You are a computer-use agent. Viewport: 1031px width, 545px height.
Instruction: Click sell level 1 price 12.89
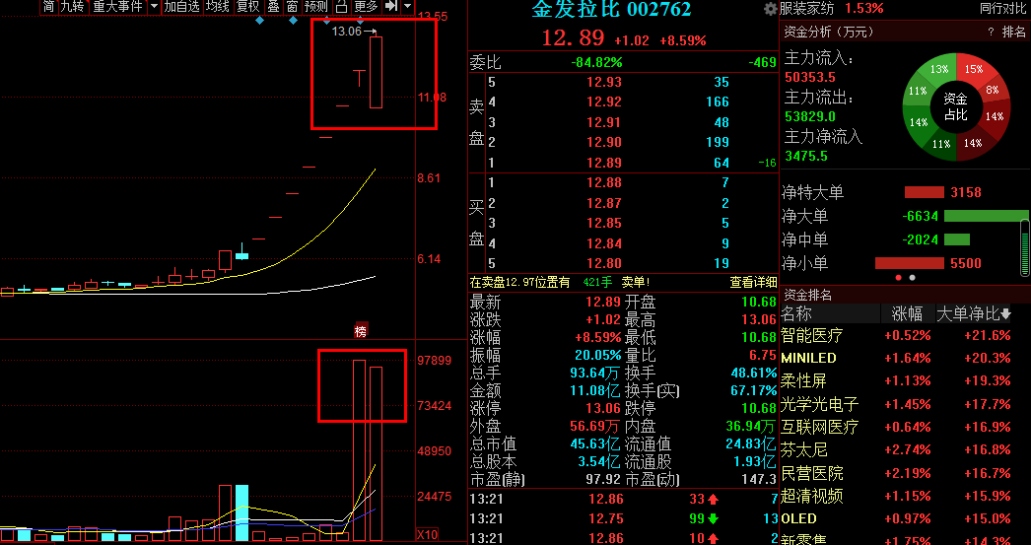click(603, 163)
